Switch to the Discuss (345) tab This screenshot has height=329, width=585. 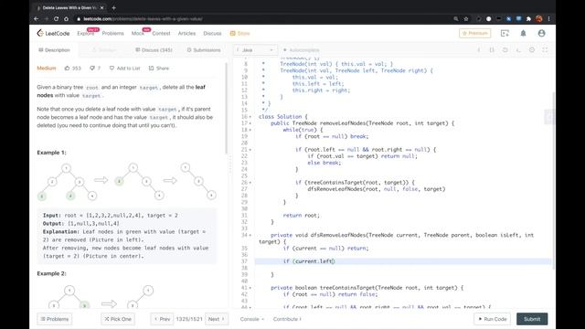154,50
